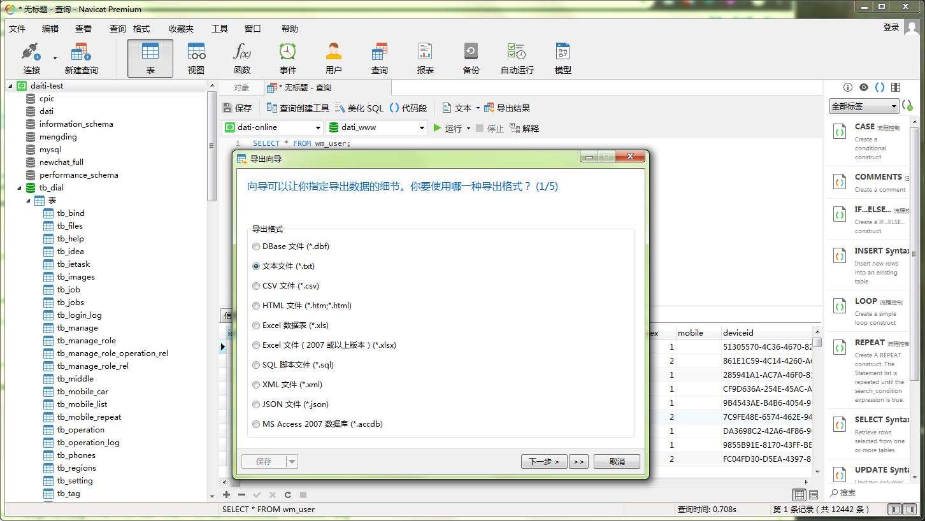Screen dimensions: 925x521
Task: Open the 收藏夹 (Favorites) menu
Action: [181, 29]
